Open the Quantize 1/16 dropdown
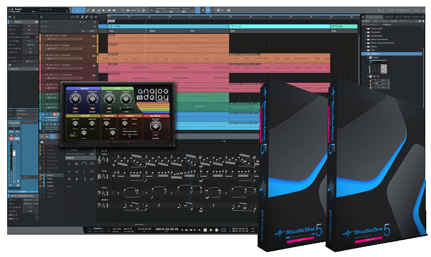 click(161, 12)
